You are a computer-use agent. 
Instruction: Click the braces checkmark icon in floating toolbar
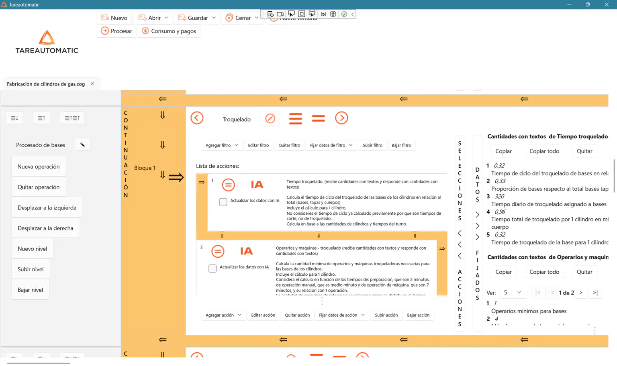click(323, 14)
